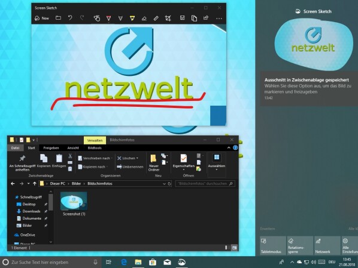
Task: Open the Ausschnitt in Zwischenablage gespeichert notification
Action: click(309, 88)
